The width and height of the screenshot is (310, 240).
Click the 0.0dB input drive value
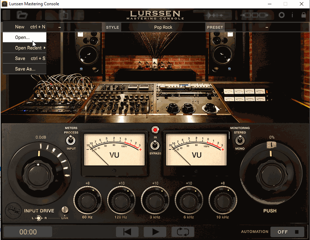tap(41, 137)
